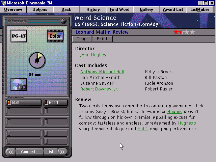Click the clock running time icon
Image resolution: width=216 pixels, height=162 pixels.
pyautogui.click(x=37, y=60)
